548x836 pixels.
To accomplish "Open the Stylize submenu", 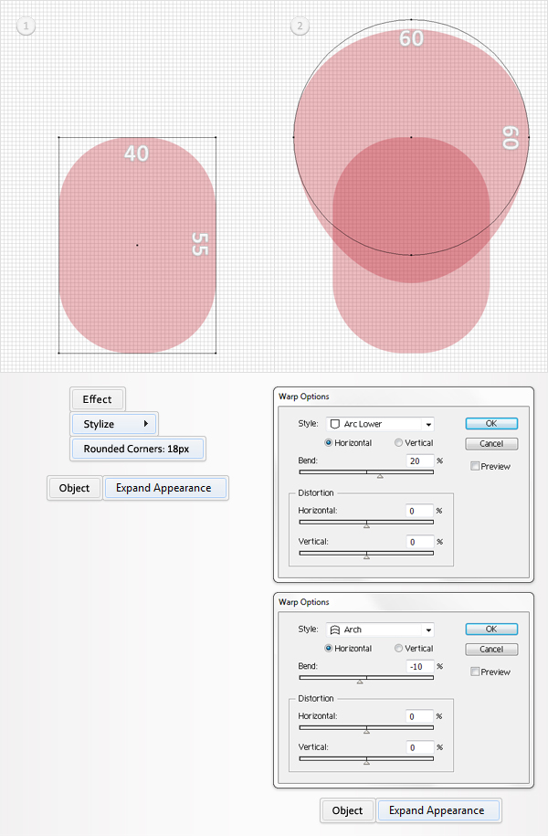I will pyautogui.click(x=114, y=424).
